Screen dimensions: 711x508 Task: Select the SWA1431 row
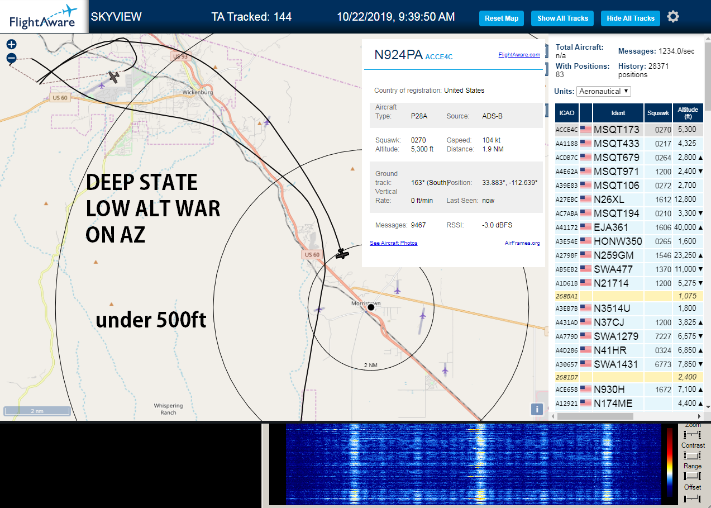pos(629,364)
